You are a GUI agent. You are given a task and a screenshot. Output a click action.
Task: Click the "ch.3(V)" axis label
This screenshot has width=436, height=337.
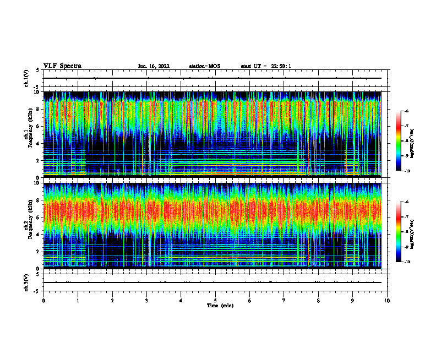26,282
